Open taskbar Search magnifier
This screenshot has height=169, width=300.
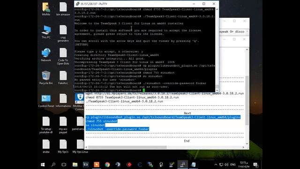coord(53,165)
